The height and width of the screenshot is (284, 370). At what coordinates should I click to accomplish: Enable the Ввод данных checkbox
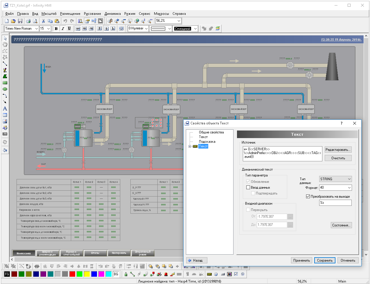coord(248,187)
